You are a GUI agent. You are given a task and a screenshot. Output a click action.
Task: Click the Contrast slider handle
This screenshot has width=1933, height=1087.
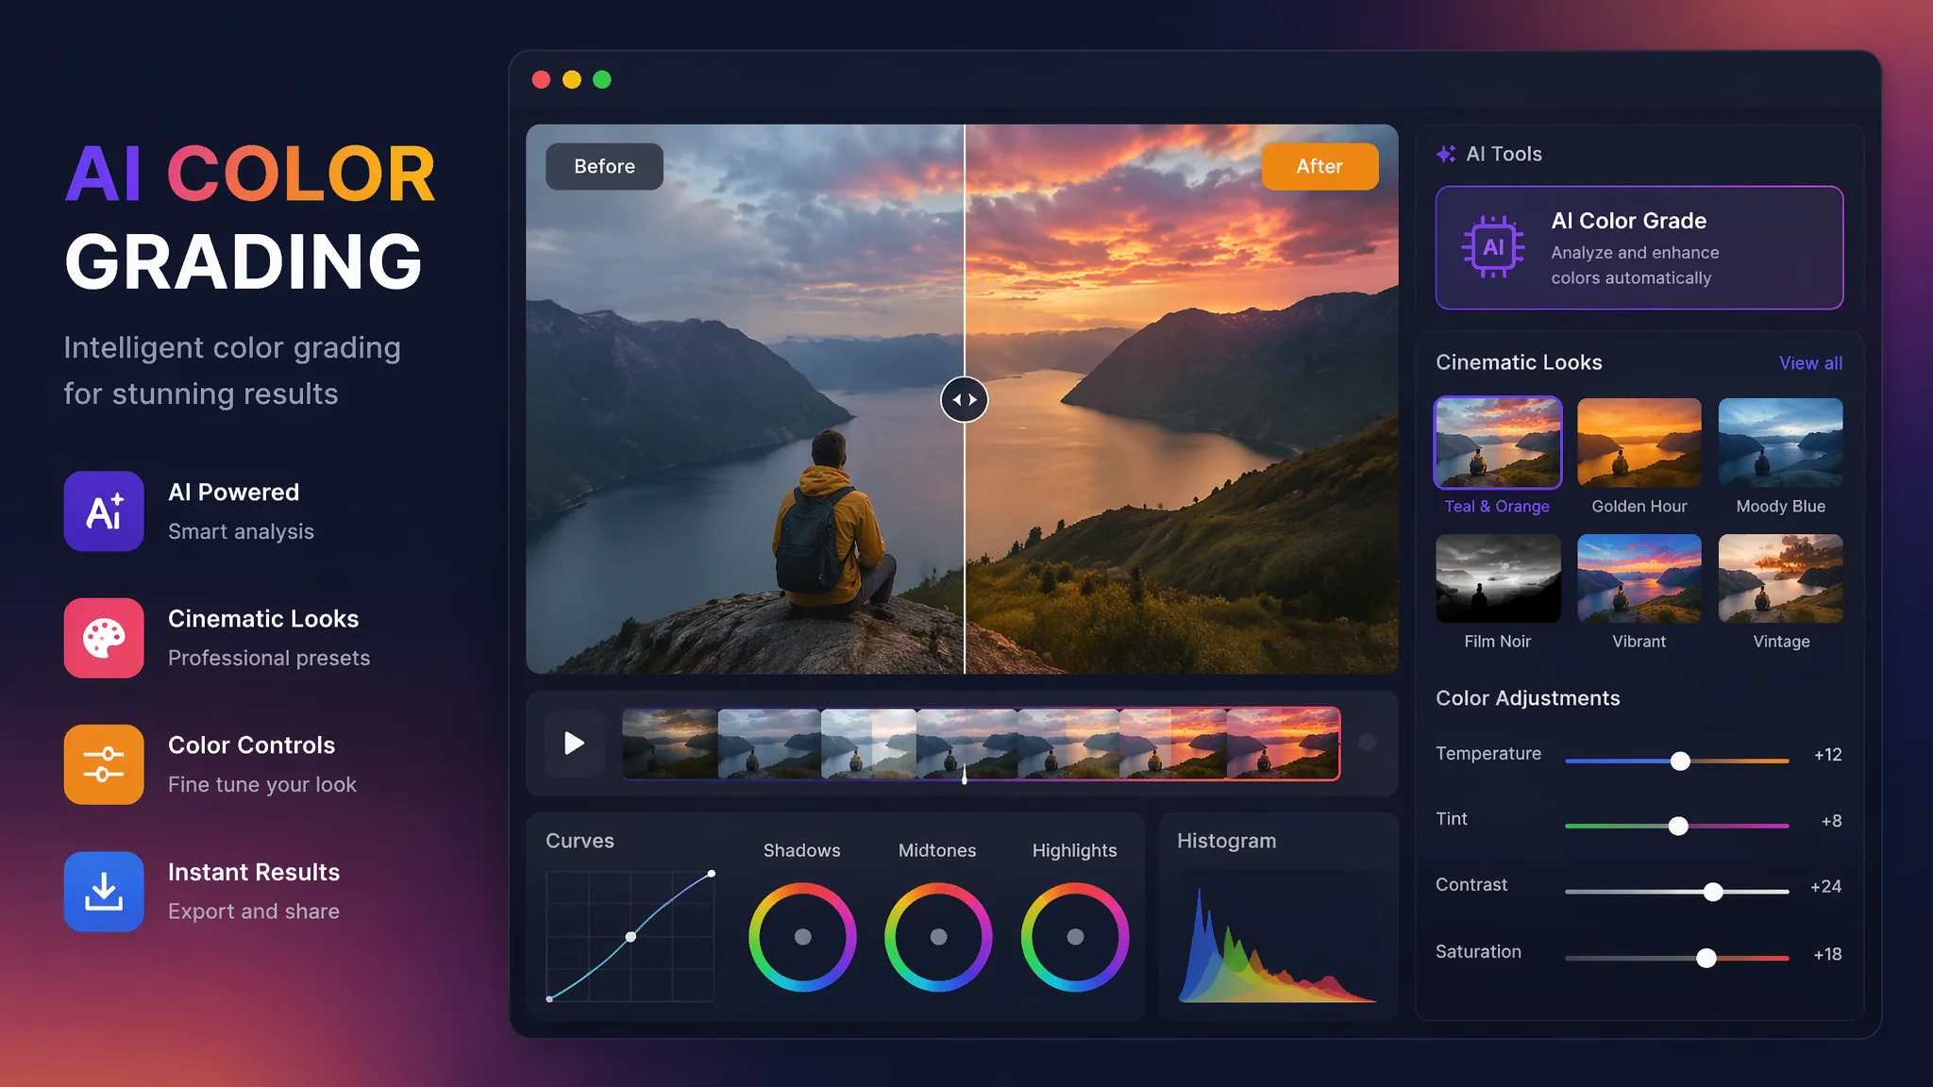(1713, 892)
